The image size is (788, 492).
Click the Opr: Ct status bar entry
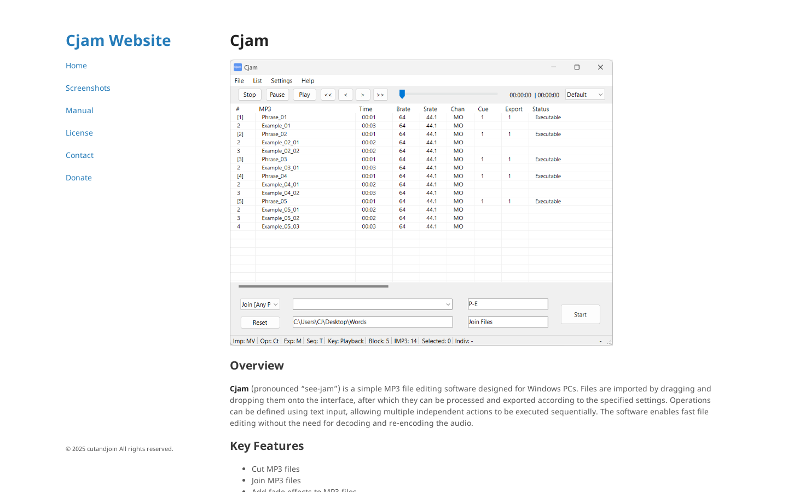pos(269,341)
